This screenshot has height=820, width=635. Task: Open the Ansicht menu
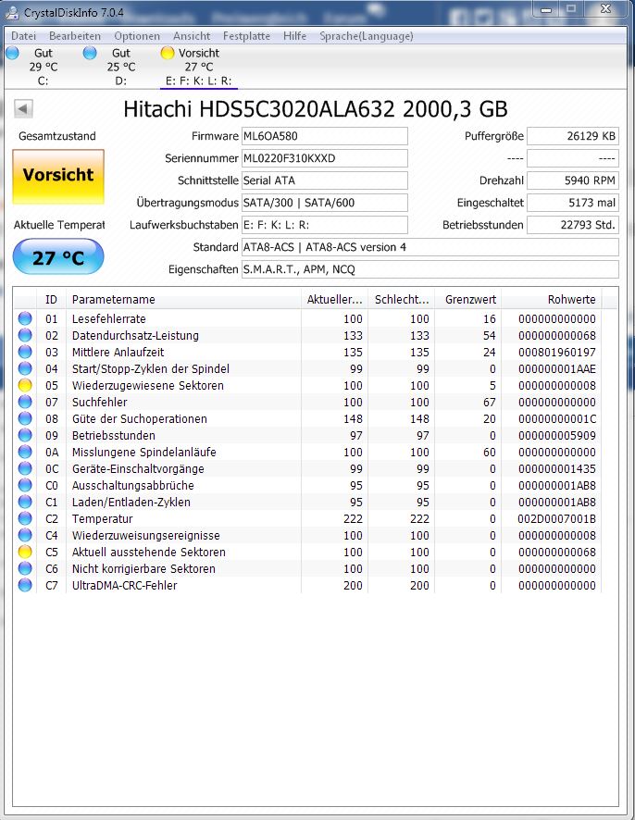click(192, 36)
